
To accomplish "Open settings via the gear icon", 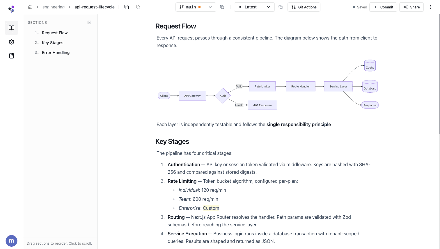I will (x=11, y=42).
